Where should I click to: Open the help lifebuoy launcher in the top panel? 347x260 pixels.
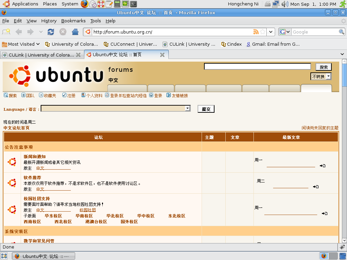point(101,4)
